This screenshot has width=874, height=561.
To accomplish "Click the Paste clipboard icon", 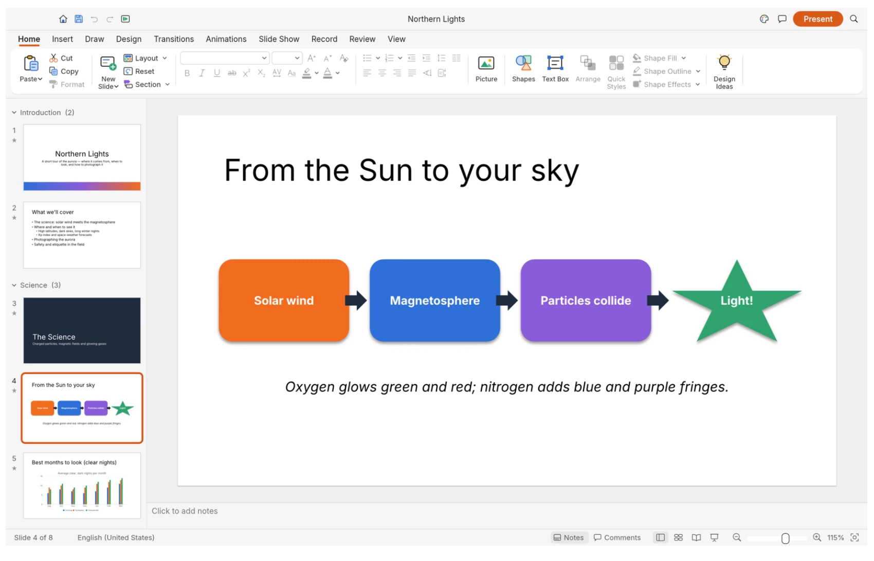I will 31,64.
